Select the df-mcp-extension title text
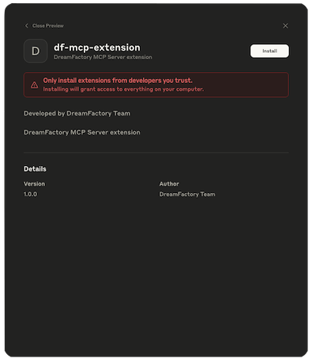Image resolution: width=312 pixels, height=362 pixels. point(97,47)
